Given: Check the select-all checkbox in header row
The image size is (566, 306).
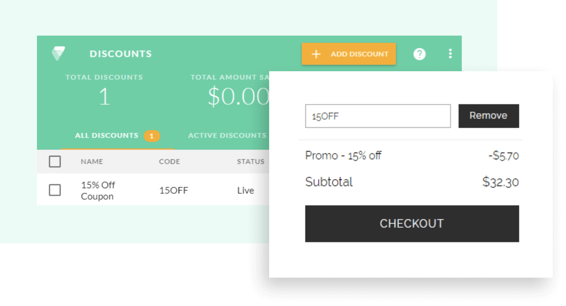Looking at the screenshot, I should [x=55, y=162].
